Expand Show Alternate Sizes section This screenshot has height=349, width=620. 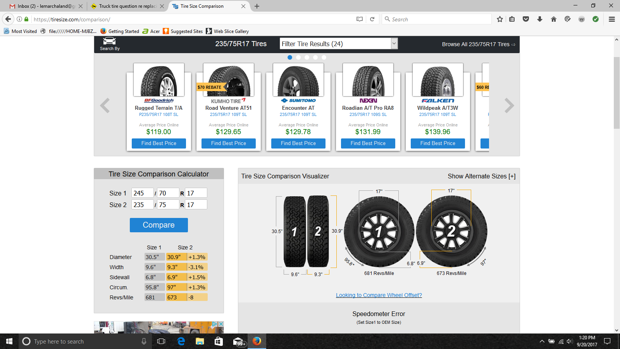pos(481,176)
